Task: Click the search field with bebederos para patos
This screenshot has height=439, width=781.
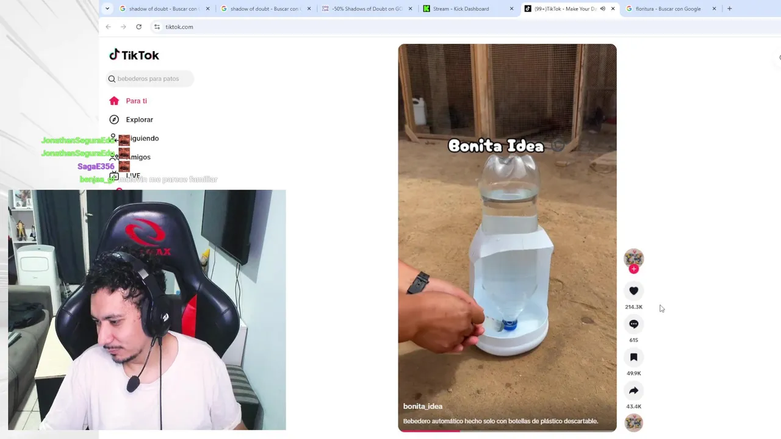Action: [150, 79]
